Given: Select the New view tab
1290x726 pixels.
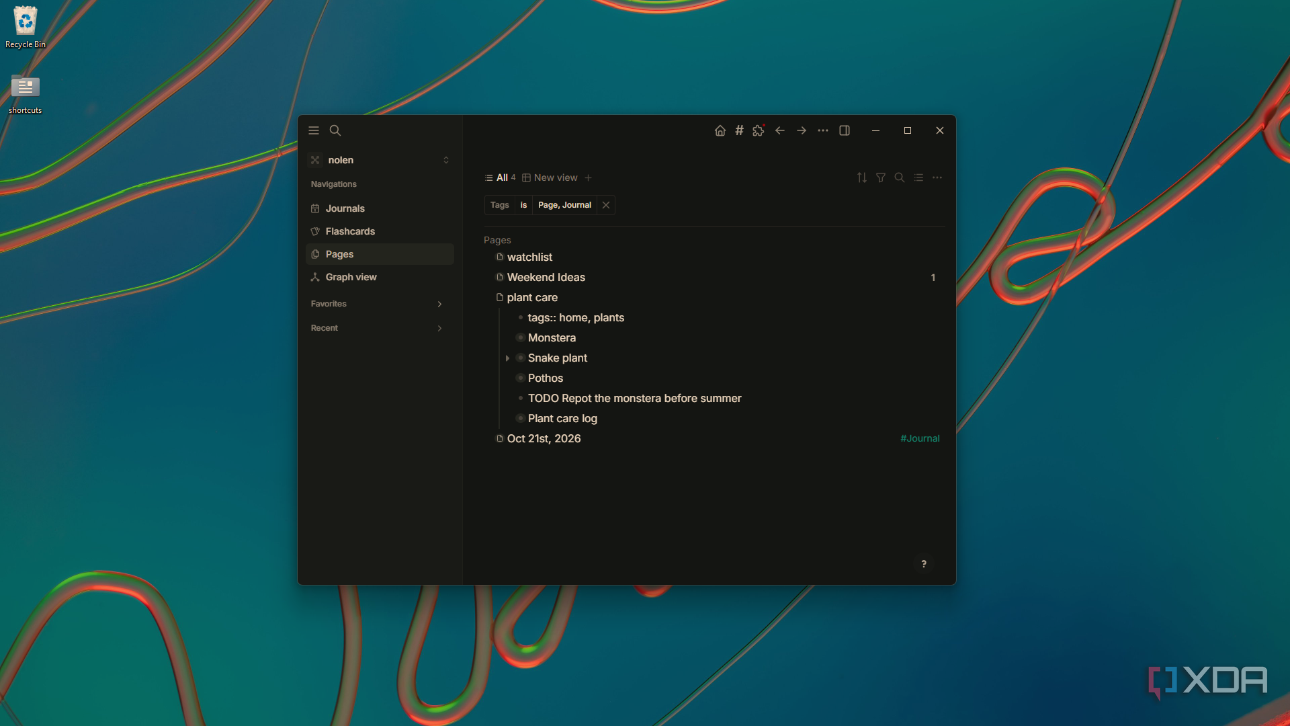Looking at the screenshot, I should [x=550, y=177].
